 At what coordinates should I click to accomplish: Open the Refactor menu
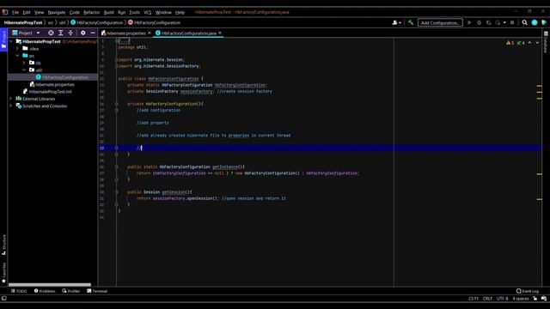coord(92,12)
